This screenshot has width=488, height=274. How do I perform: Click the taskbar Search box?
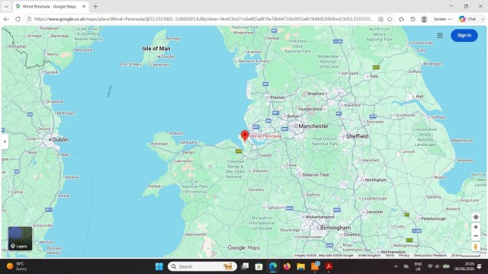click(202, 266)
